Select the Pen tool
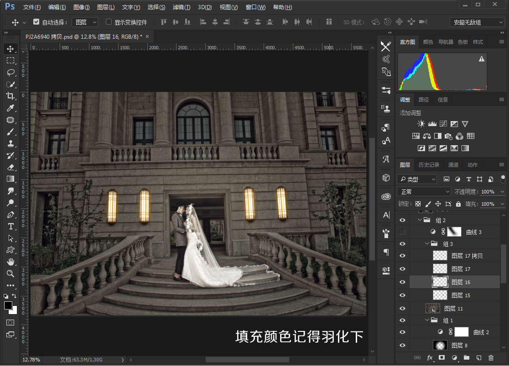The width and height of the screenshot is (509, 366). tap(10, 215)
